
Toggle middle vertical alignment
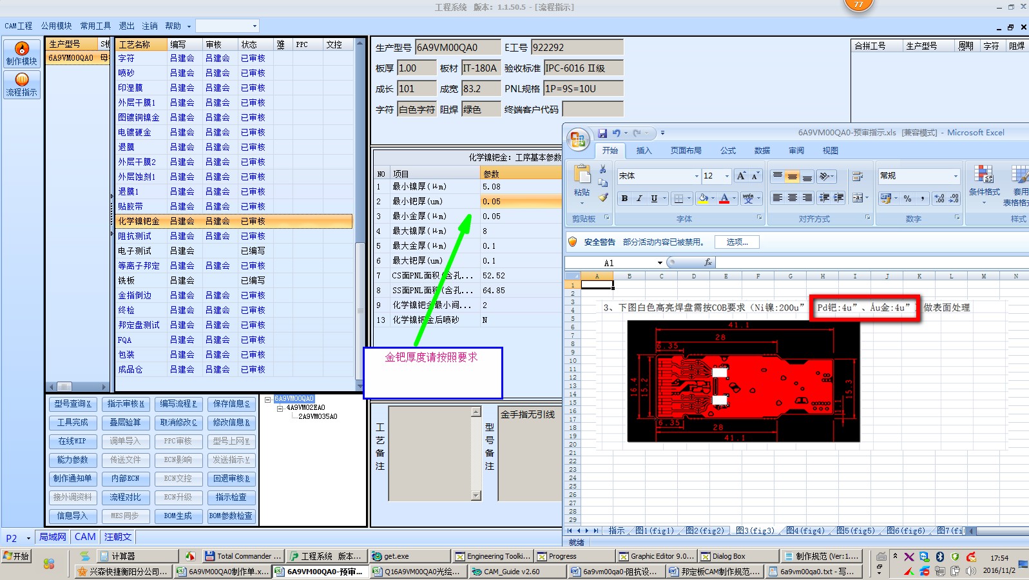(x=793, y=176)
